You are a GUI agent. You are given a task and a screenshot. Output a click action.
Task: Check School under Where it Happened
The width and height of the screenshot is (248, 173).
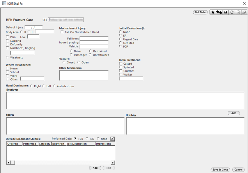pos(8,72)
